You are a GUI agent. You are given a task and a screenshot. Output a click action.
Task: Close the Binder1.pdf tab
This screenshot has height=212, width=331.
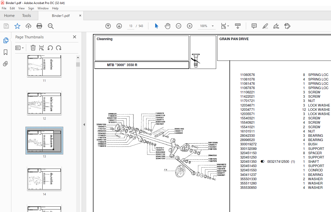pyautogui.click(x=80, y=15)
